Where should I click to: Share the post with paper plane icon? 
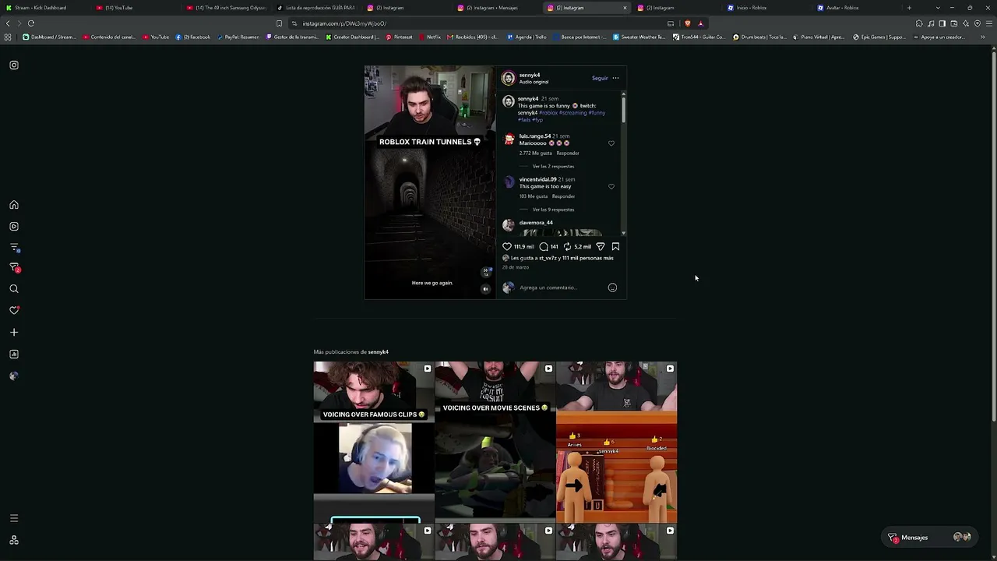(601, 246)
